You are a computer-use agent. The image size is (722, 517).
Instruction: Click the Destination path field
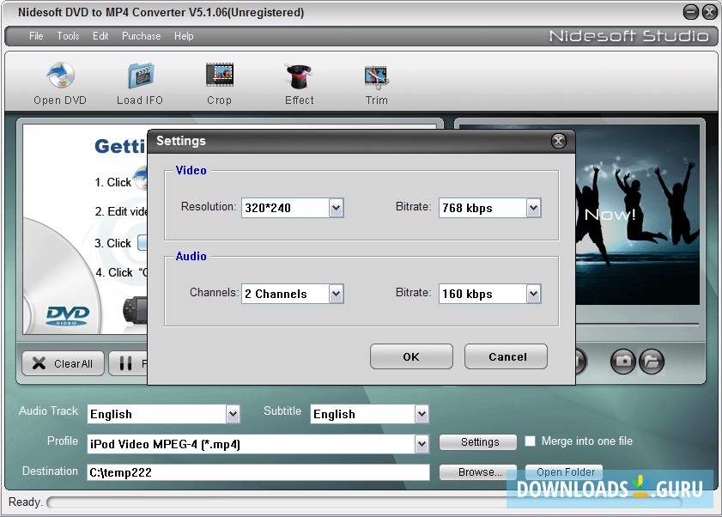[258, 472]
